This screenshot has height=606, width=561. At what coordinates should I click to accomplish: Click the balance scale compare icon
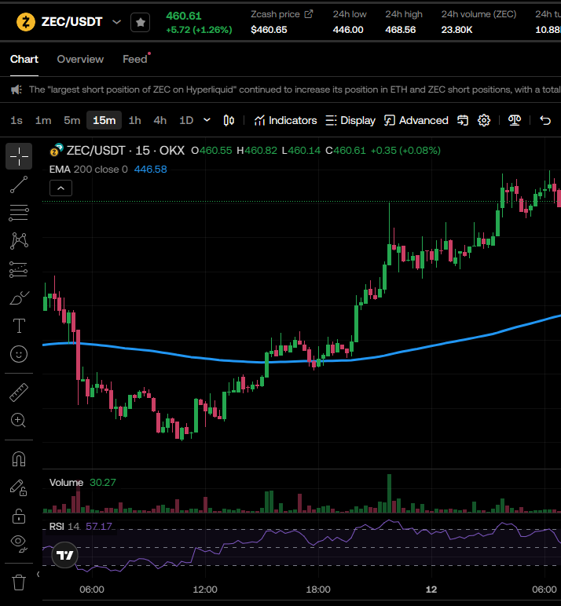(x=514, y=121)
